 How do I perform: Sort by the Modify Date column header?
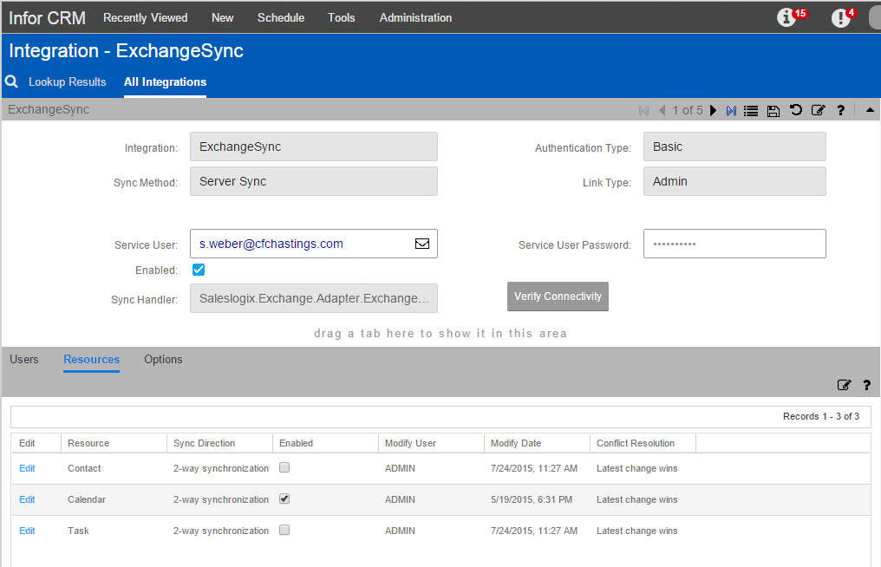point(516,443)
